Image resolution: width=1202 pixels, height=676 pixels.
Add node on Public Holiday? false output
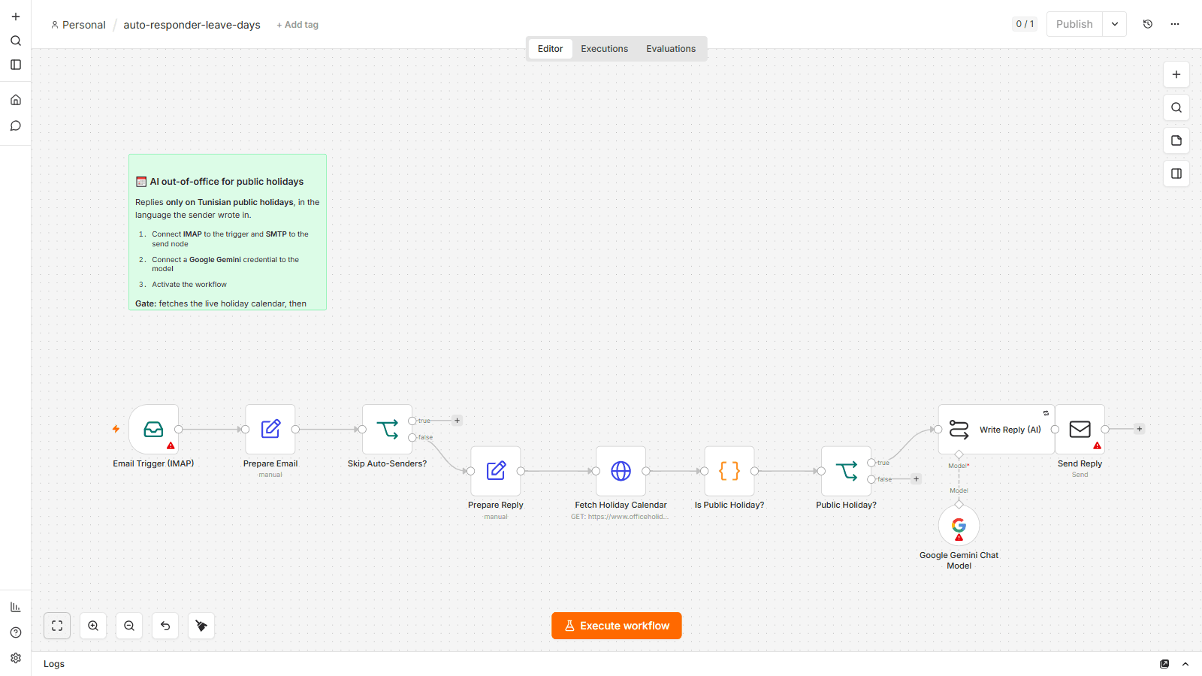[916, 479]
